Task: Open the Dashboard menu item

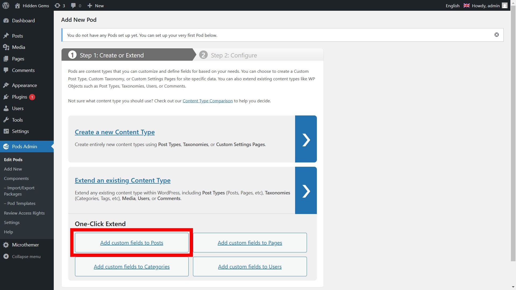Action: [27, 21]
